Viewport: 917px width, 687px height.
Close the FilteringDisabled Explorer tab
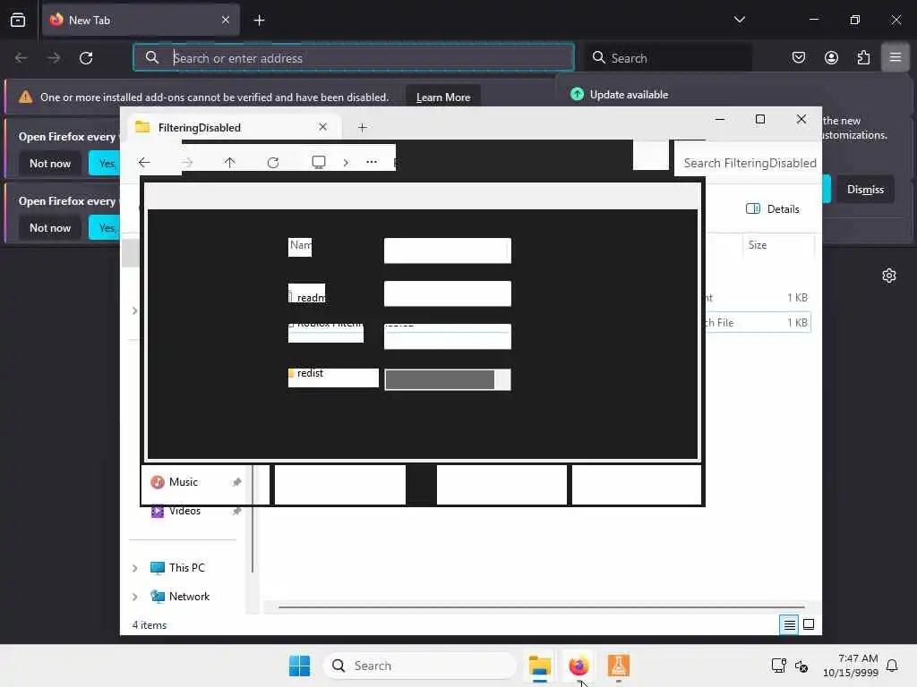point(322,127)
